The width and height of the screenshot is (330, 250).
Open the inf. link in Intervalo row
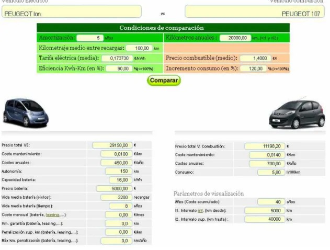click(x=200, y=210)
